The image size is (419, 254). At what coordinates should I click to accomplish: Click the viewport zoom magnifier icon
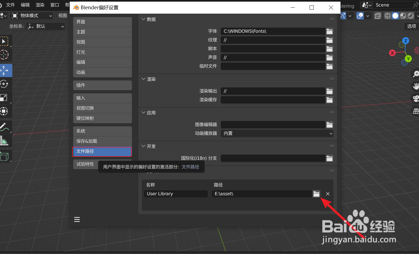416,74
